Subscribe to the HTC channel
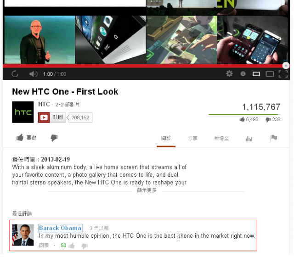 tap(52, 117)
